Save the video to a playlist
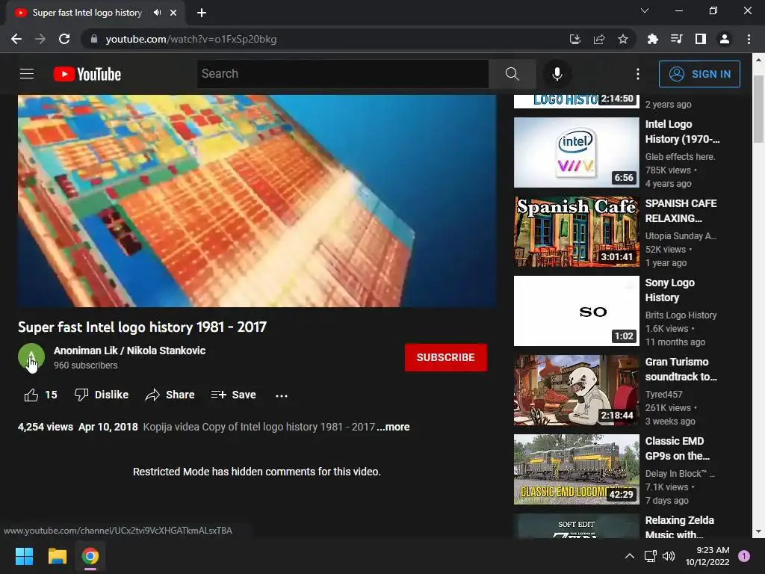Image resolution: width=765 pixels, height=574 pixels. pos(234,395)
